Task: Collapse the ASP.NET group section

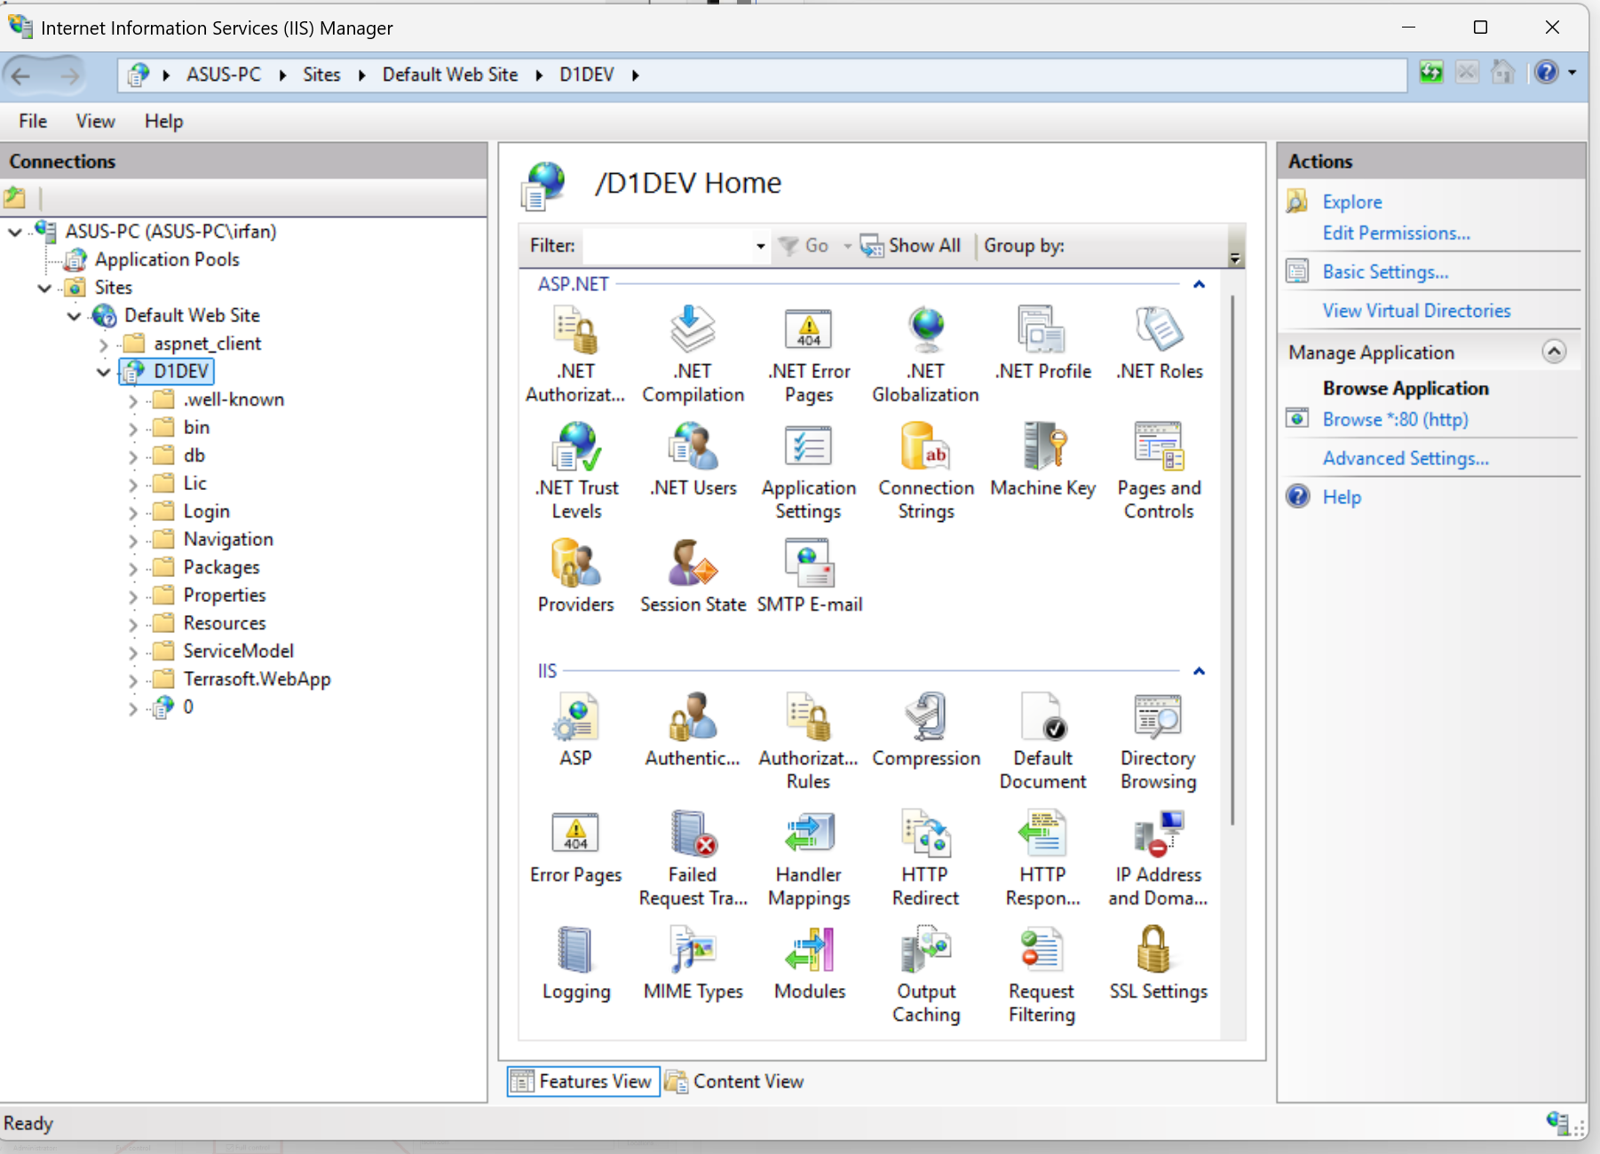Action: click(x=1199, y=285)
